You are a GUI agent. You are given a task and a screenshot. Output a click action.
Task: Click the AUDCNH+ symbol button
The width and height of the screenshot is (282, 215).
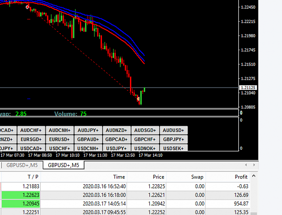click(60, 130)
